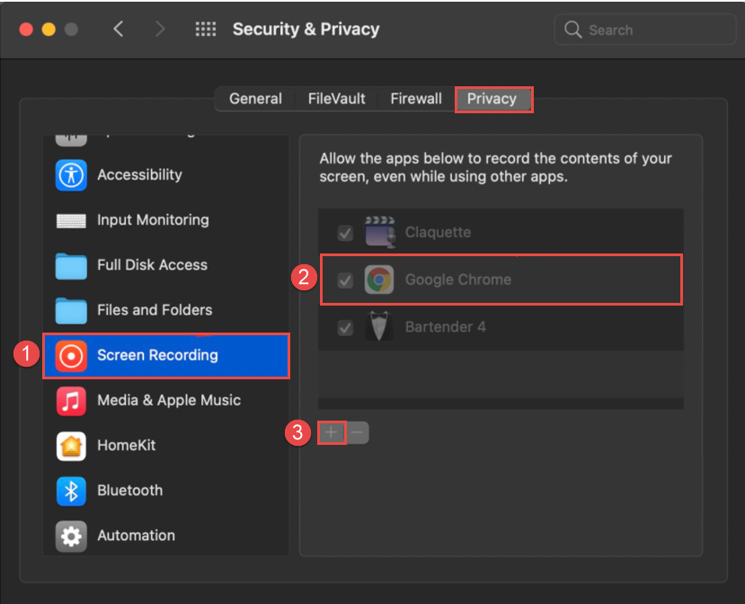Click the magnifier icon in Search
Viewport: 745px width, 604px height.
point(572,30)
